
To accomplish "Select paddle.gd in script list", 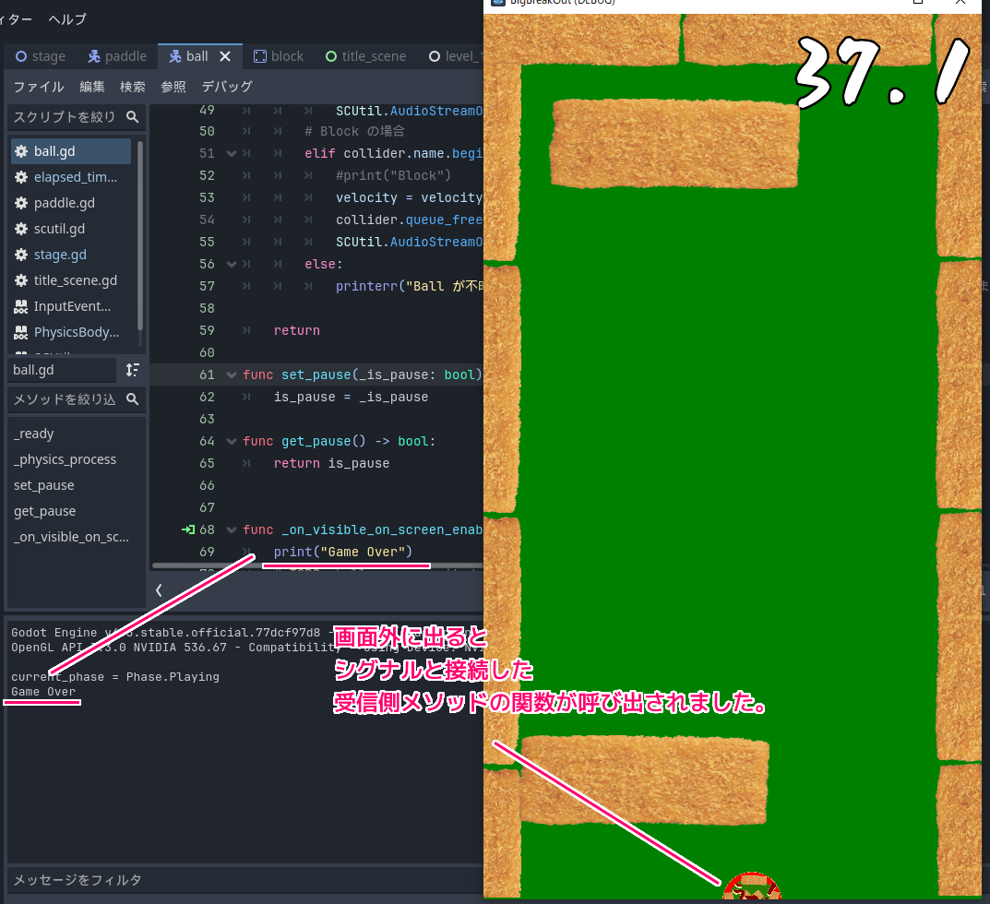I will pyautogui.click(x=71, y=203).
